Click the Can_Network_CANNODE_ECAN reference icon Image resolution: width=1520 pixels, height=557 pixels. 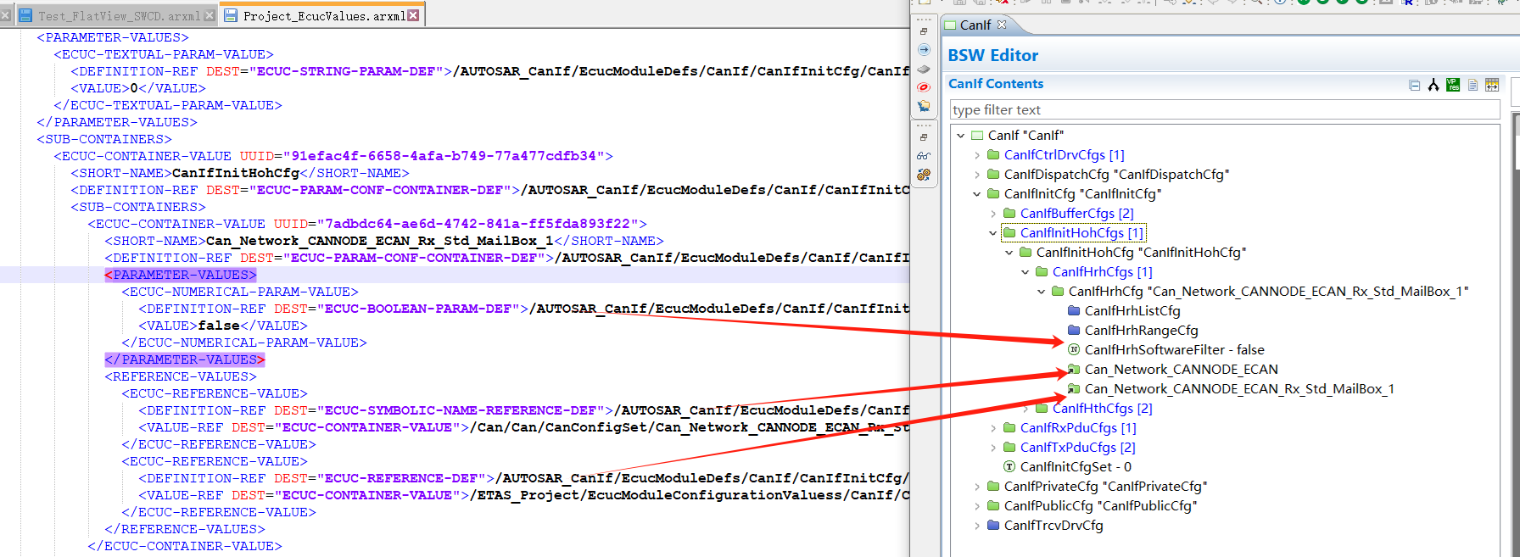point(1074,369)
